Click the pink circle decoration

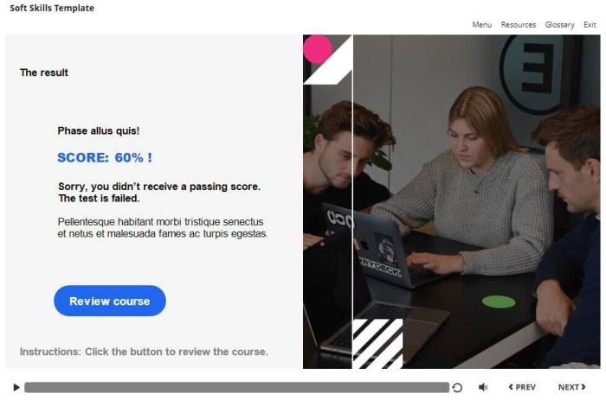point(318,49)
